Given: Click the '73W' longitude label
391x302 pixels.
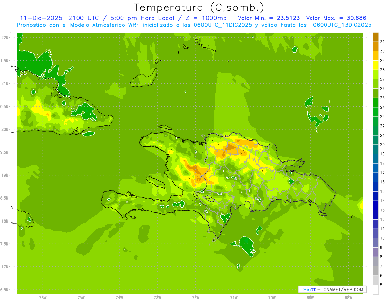Looking at the screenshot, I should click(157, 297).
